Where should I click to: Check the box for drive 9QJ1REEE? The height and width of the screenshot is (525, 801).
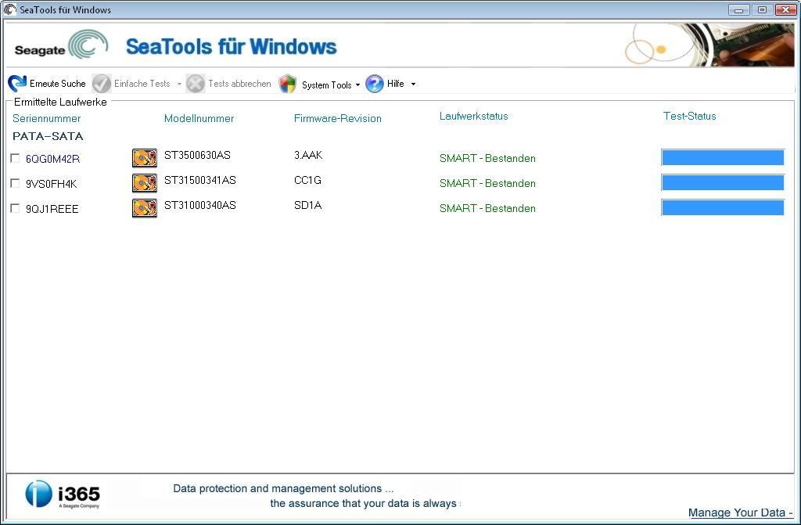pyautogui.click(x=16, y=208)
